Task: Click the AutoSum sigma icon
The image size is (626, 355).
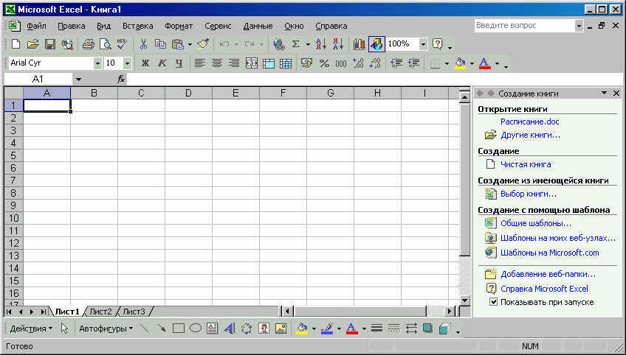Action: (295, 44)
